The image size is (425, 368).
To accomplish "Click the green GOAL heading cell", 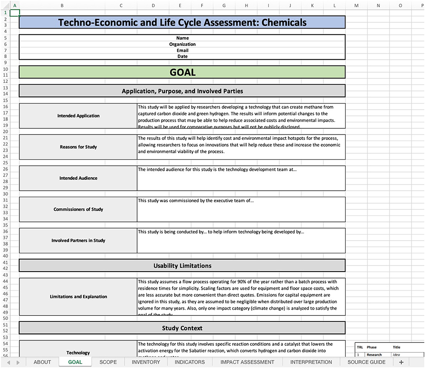I will (182, 72).
